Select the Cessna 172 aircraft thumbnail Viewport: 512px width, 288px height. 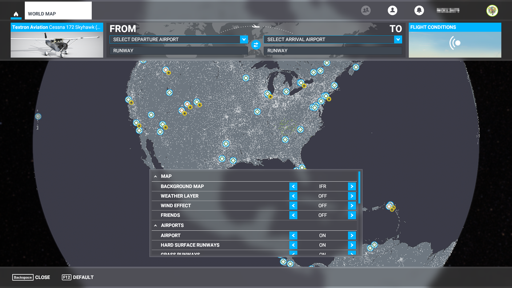pyautogui.click(x=57, y=44)
